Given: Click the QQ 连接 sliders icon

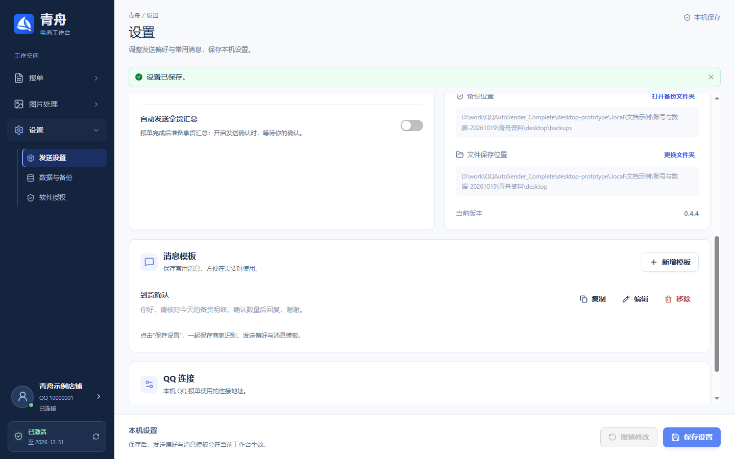Looking at the screenshot, I should 149,385.
